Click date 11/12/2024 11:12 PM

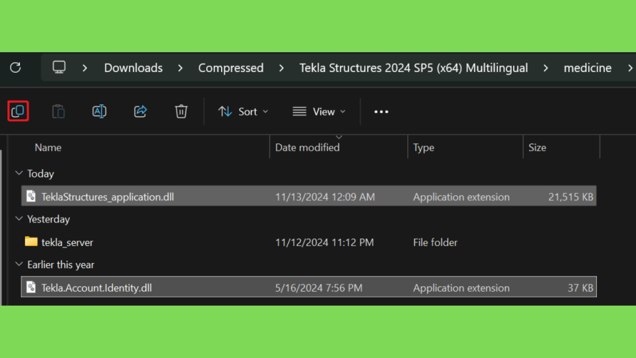point(324,242)
